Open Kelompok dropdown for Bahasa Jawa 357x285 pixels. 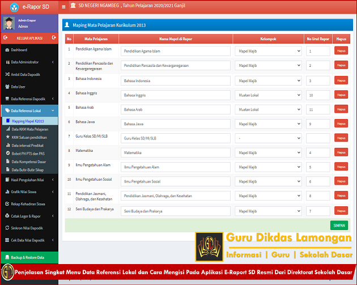tap(268, 124)
